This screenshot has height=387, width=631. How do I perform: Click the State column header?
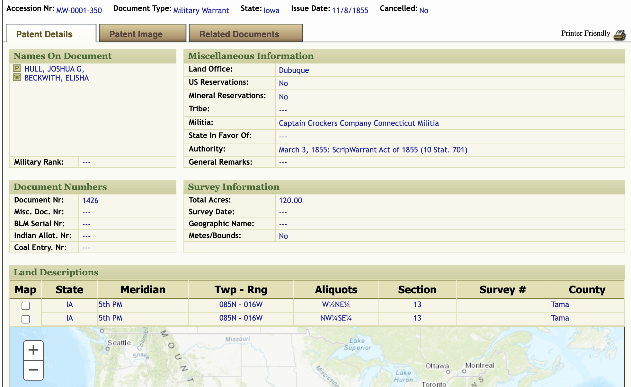(x=69, y=290)
